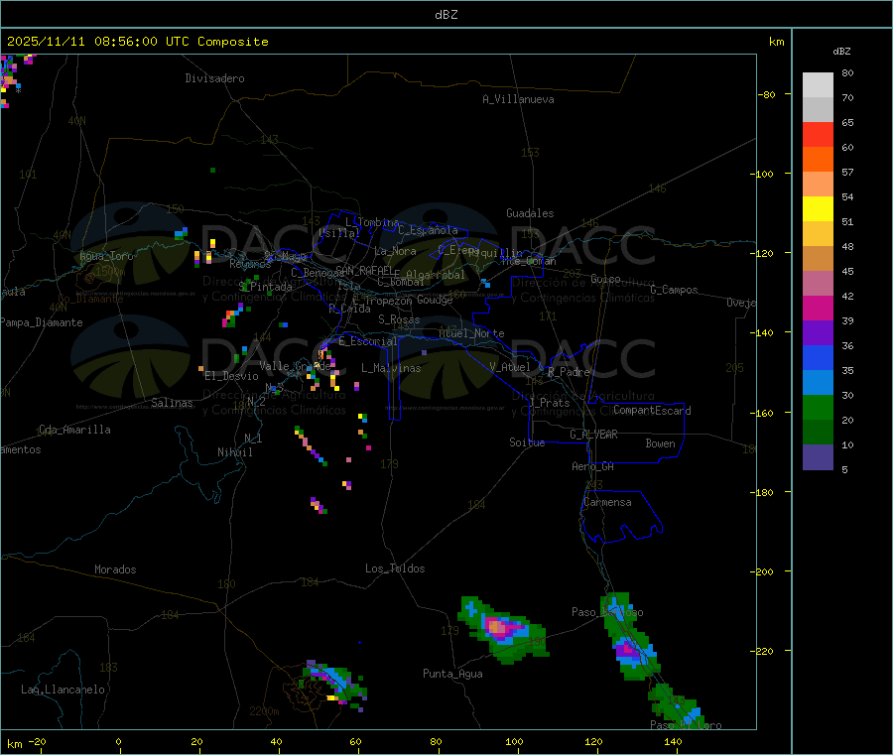Select the dark orange 57-60 dBZ swatch
Viewport: 893px width, 755px height.
click(x=818, y=160)
